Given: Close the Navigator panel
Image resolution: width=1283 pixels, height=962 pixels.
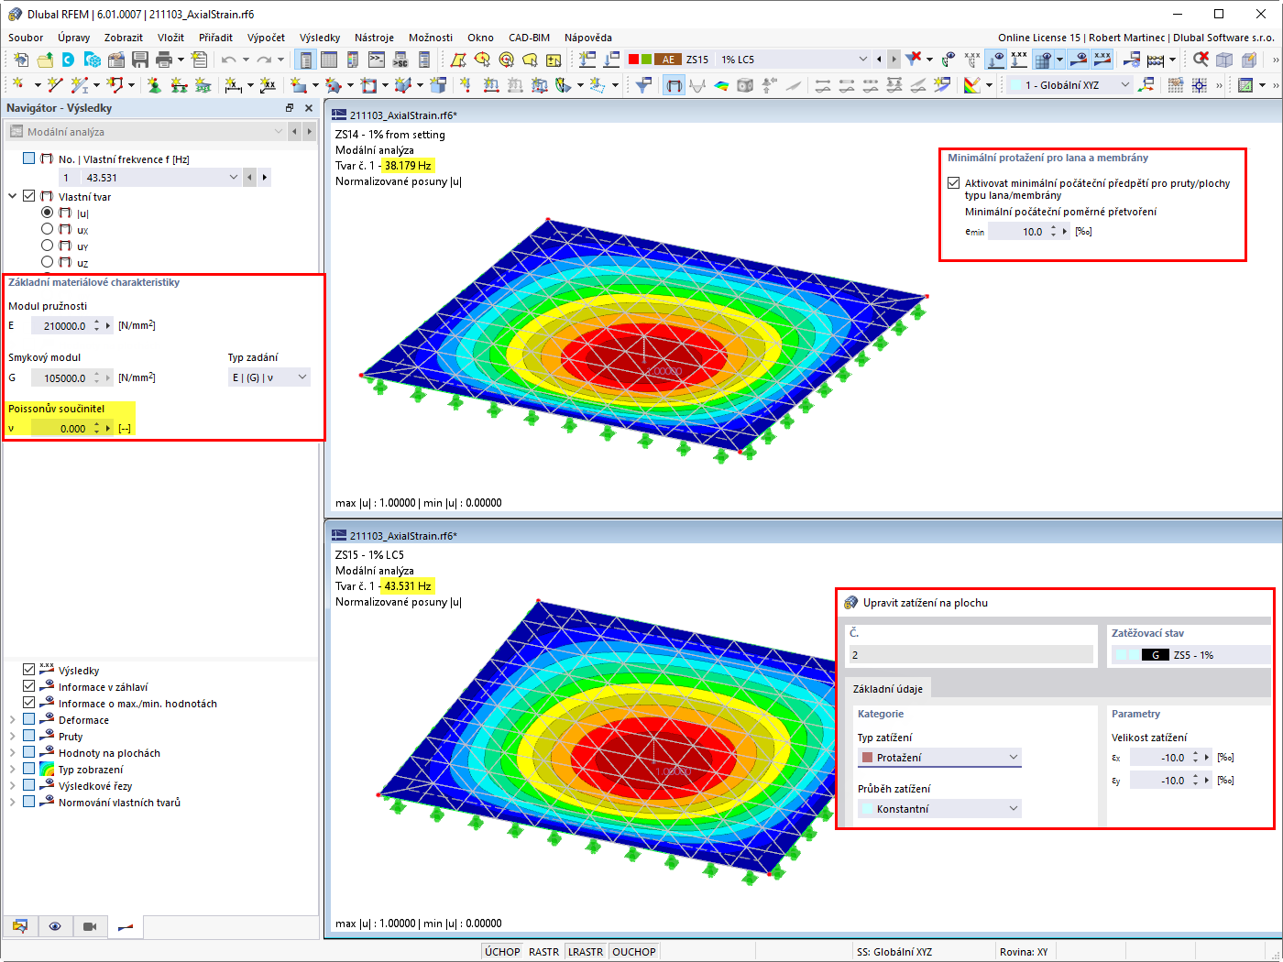Looking at the screenshot, I should coord(309,108).
